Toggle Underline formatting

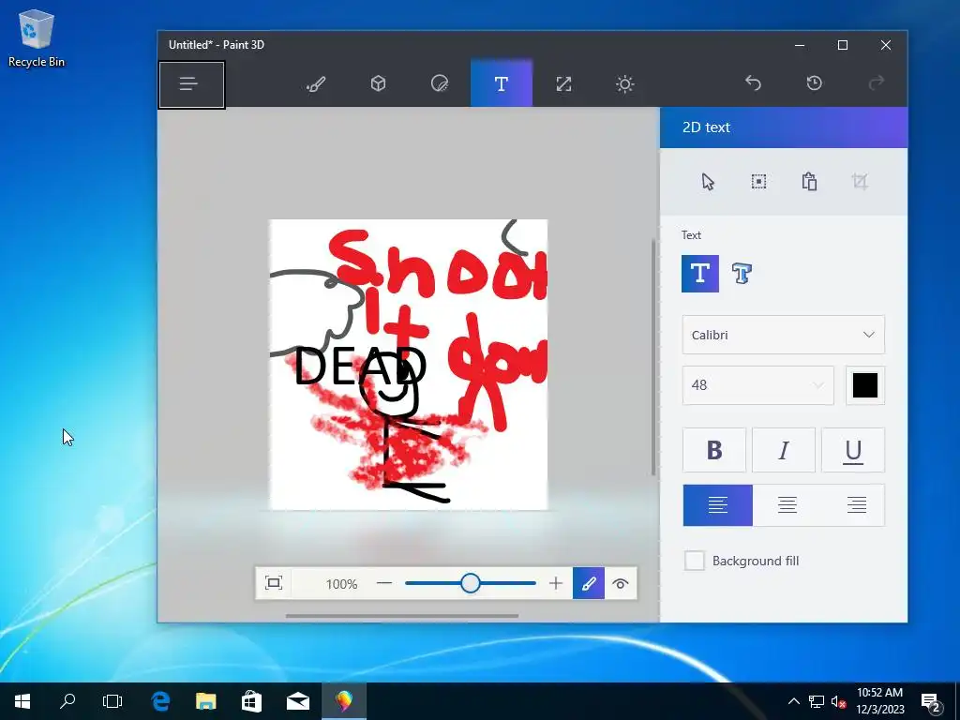coord(853,450)
